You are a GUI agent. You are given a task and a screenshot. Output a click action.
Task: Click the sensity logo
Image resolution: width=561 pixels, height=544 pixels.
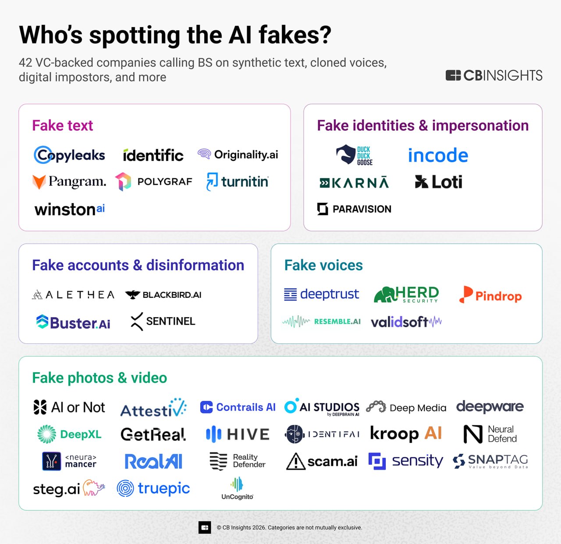coord(406,461)
